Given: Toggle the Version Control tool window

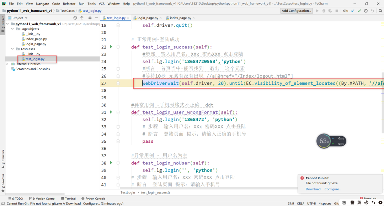Looking at the screenshot, I should 43,199.
